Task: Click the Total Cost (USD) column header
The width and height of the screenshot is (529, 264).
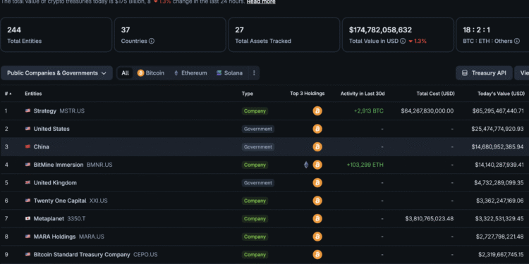Action: coord(435,94)
